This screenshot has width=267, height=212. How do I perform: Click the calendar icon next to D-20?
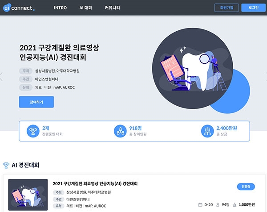coord(200,205)
